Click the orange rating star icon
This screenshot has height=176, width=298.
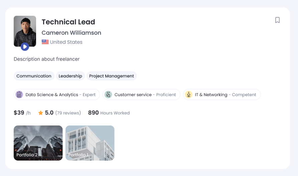(40, 113)
